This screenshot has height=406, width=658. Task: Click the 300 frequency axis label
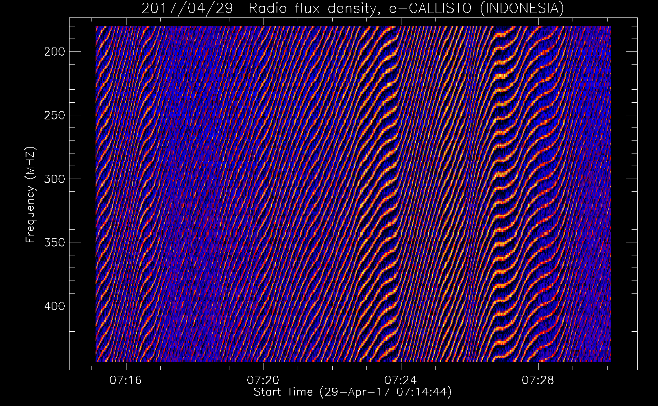tap(54, 179)
